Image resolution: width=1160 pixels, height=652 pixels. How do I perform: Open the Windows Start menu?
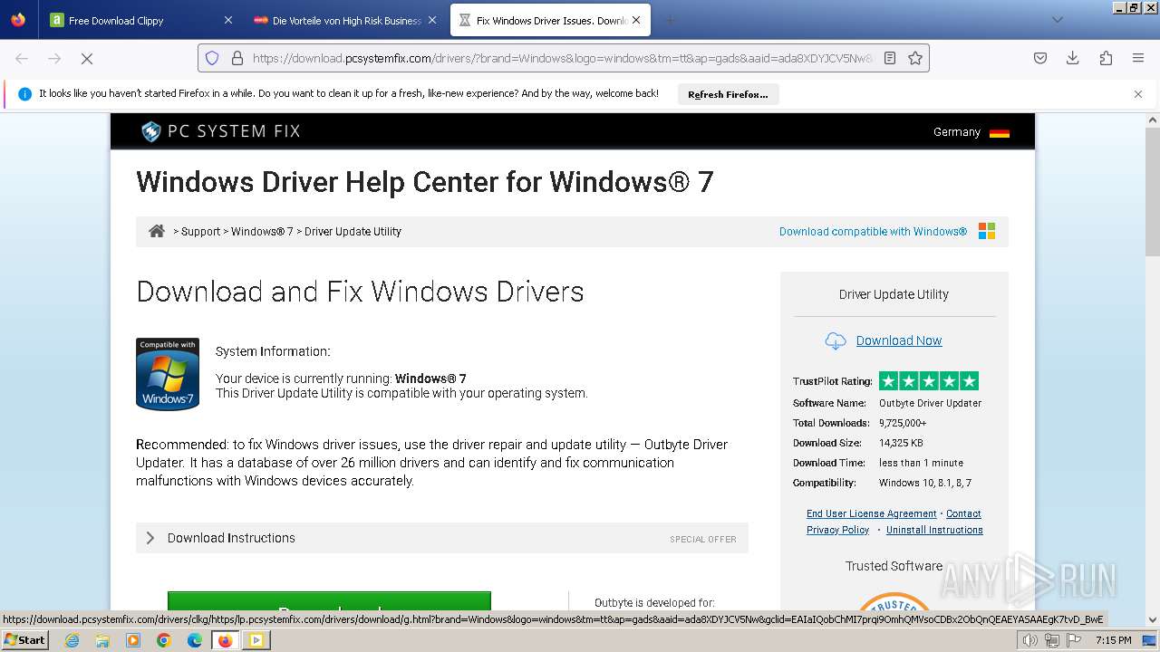(x=25, y=639)
